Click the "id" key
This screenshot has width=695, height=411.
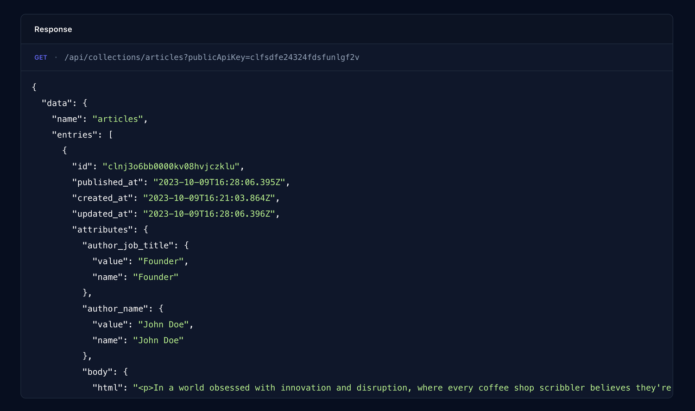(83, 166)
